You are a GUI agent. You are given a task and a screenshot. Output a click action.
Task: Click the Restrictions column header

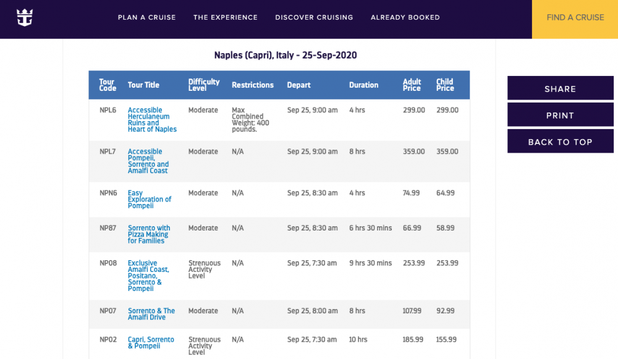coord(253,85)
